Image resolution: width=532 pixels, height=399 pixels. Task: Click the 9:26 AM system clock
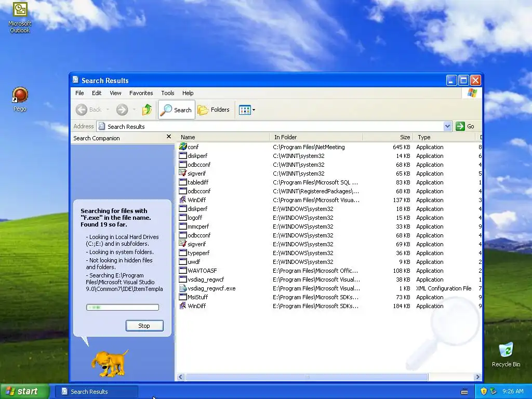pyautogui.click(x=513, y=391)
